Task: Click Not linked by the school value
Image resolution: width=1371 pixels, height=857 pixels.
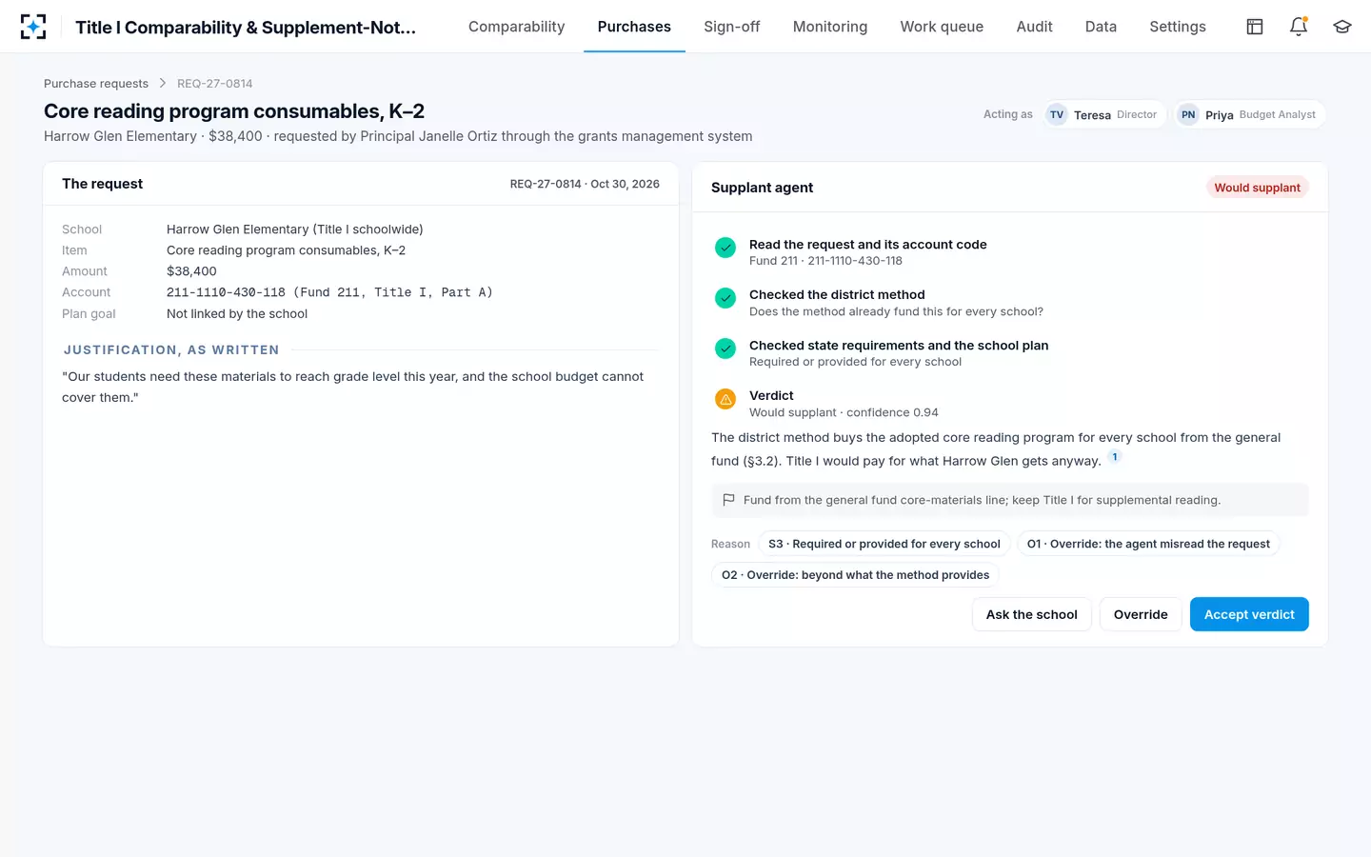Action: [x=237, y=313]
